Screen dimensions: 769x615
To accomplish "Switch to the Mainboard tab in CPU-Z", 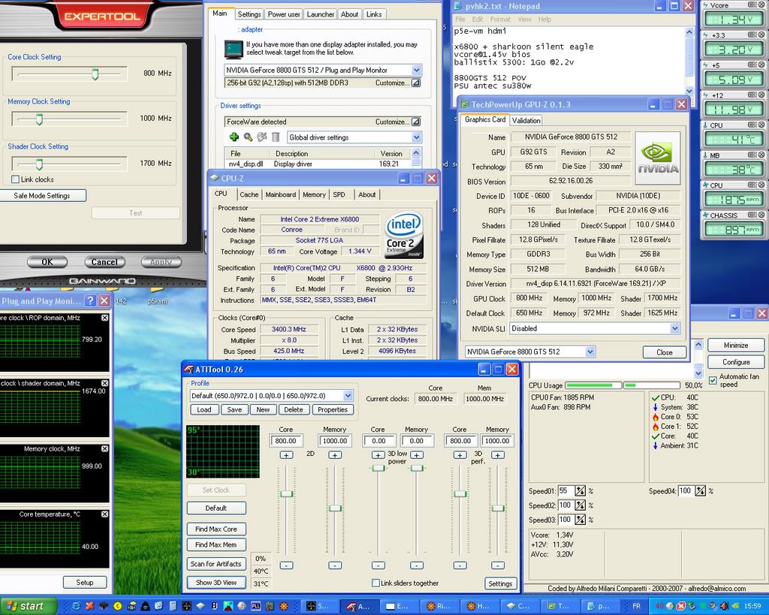I will [280, 194].
